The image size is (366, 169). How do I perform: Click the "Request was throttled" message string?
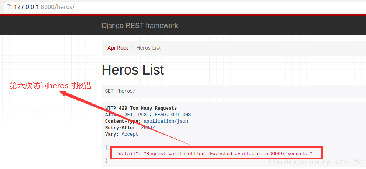coord(228,154)
